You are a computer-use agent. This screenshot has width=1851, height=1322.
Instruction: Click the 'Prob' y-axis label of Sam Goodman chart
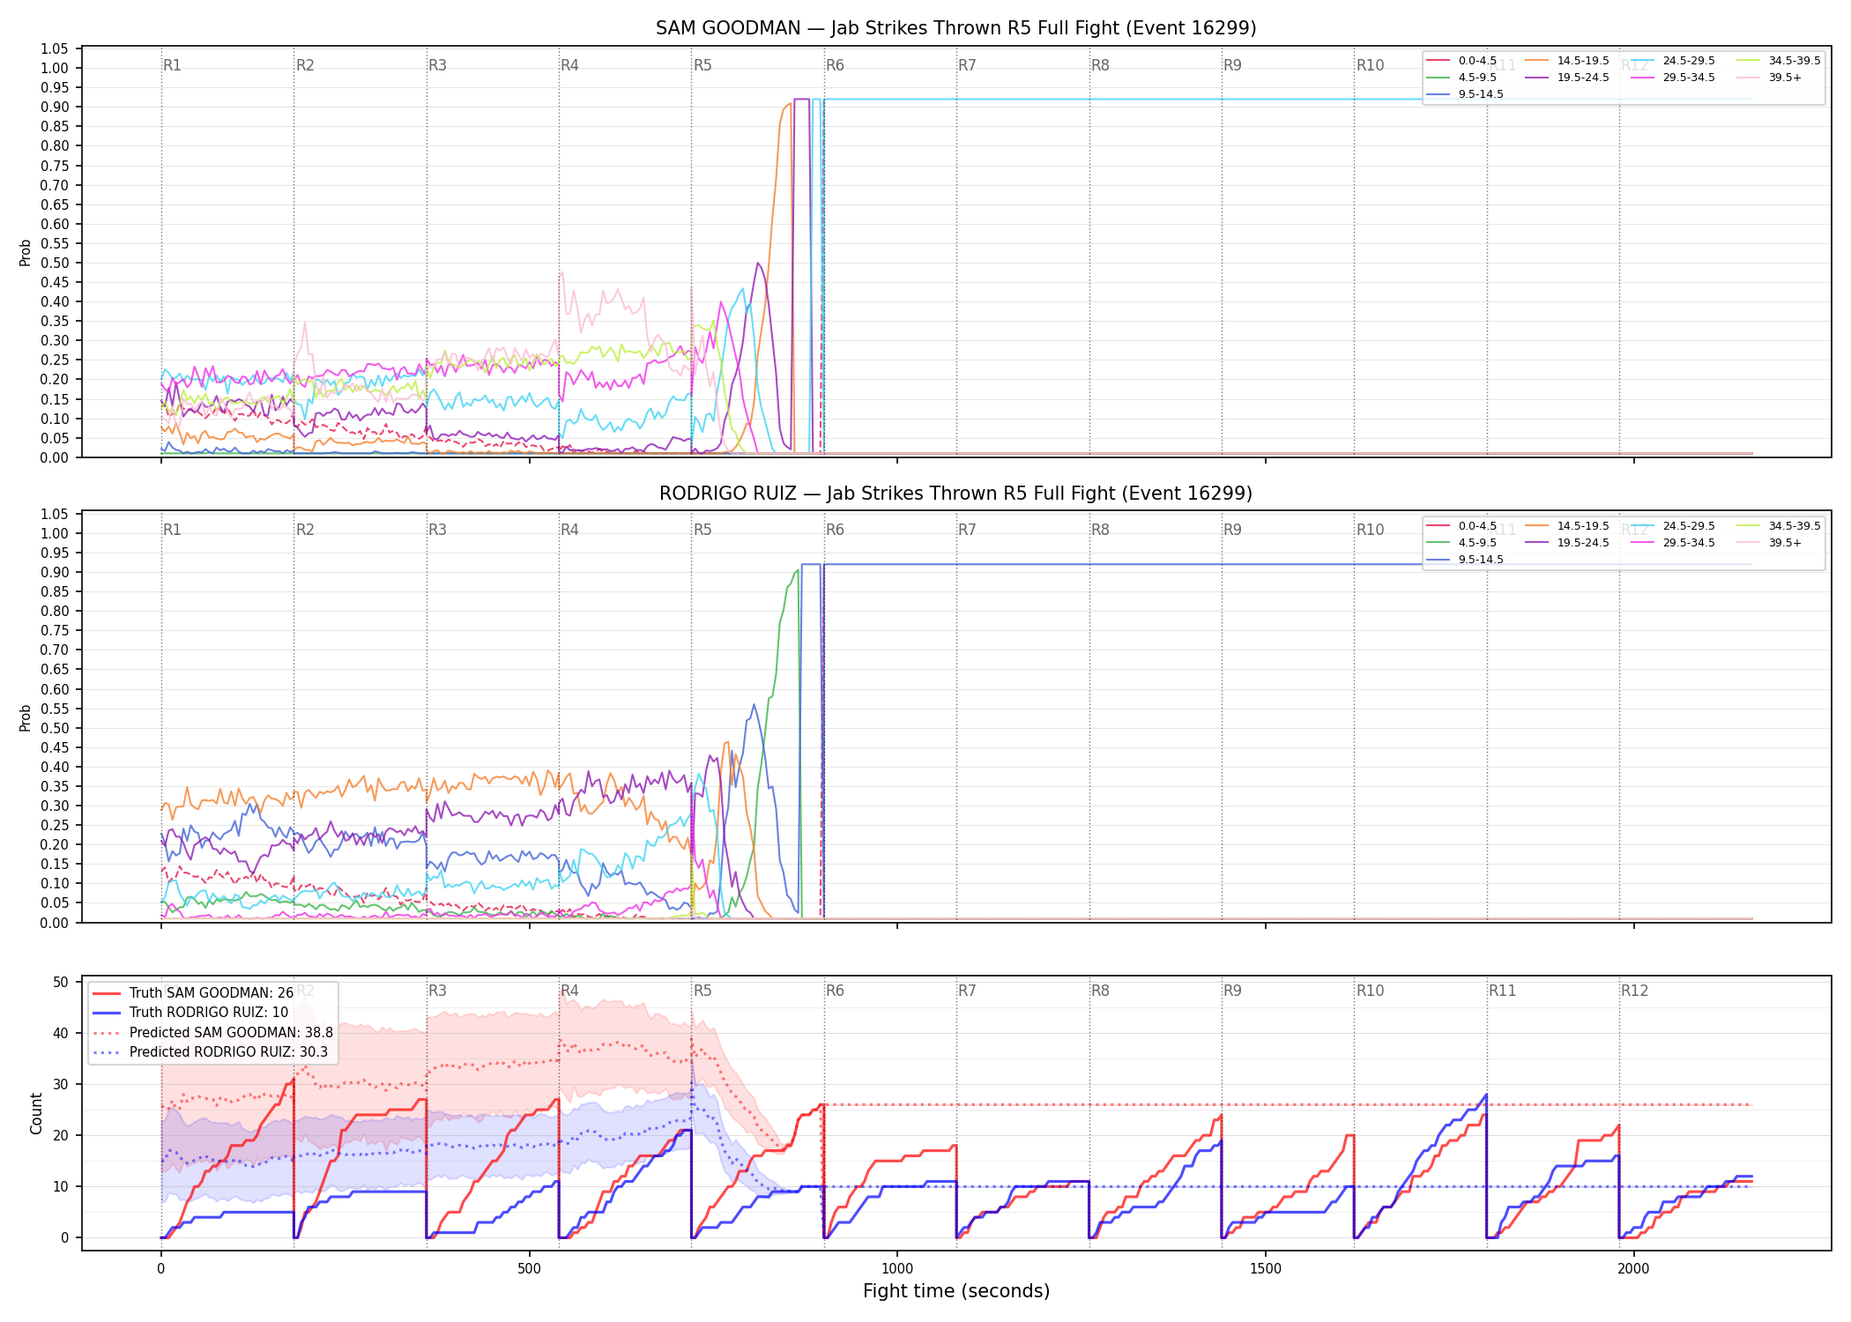coord(26,252)
